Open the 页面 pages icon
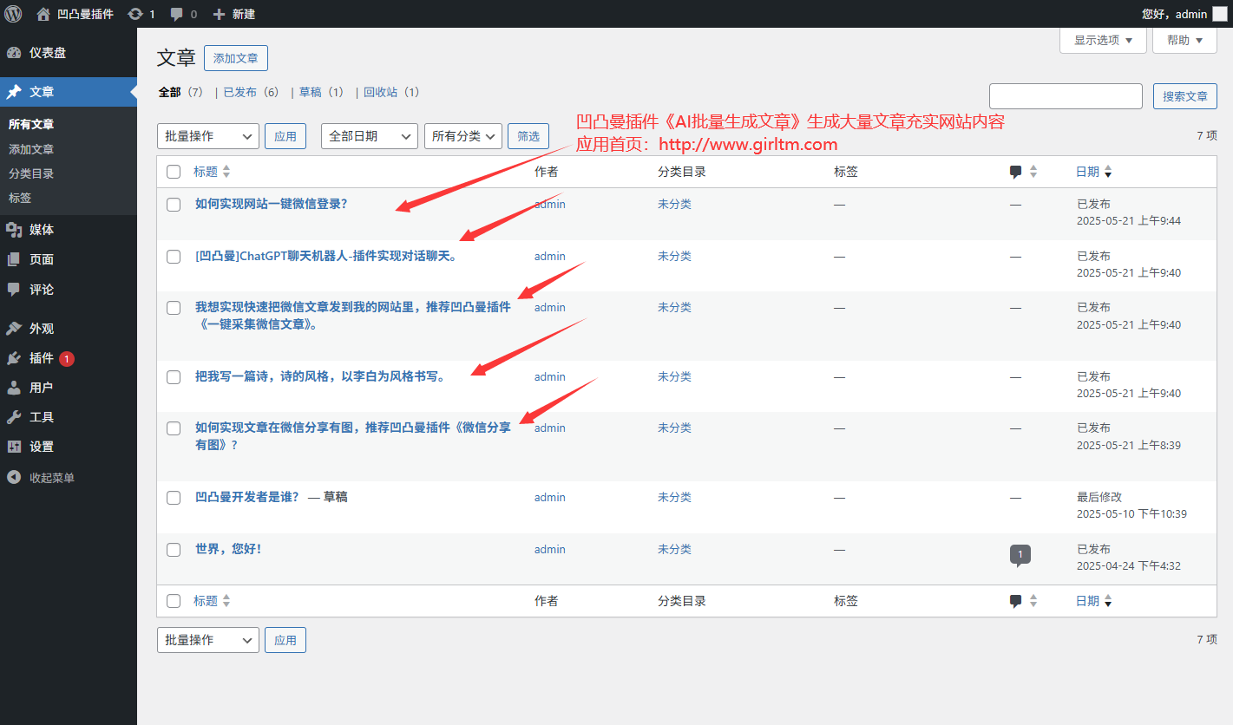 (x=14, y=259)
